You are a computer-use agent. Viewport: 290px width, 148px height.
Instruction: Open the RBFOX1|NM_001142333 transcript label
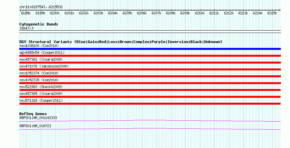click(38, 118)
